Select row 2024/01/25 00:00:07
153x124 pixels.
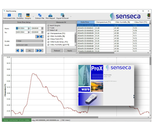113,44
